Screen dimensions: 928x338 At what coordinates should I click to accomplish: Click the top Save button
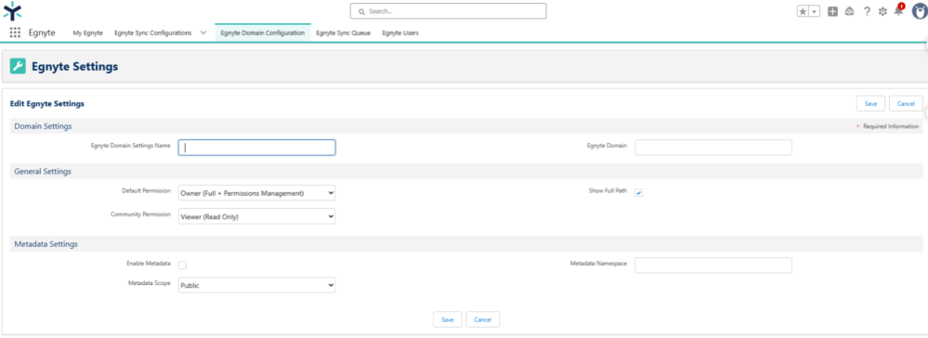click(x=870, y=103)
